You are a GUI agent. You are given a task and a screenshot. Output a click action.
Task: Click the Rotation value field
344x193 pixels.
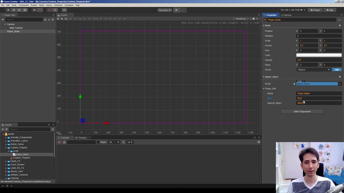pyautogui.click(x=319, y=36)
